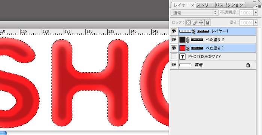Click the canvas horizontal scrollbar thumb
Viewport: 262px width, 135px height.
tap(3, 133)
